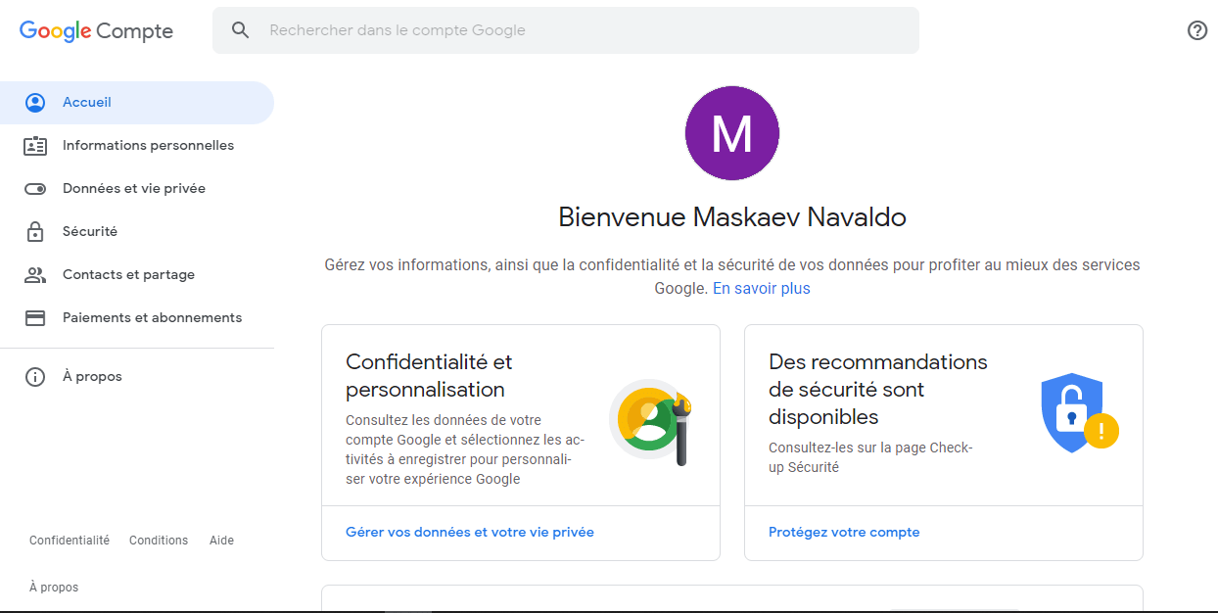Click the info icon beside À propos
This screenshot has height=613, width=1218.
[35, 376]
